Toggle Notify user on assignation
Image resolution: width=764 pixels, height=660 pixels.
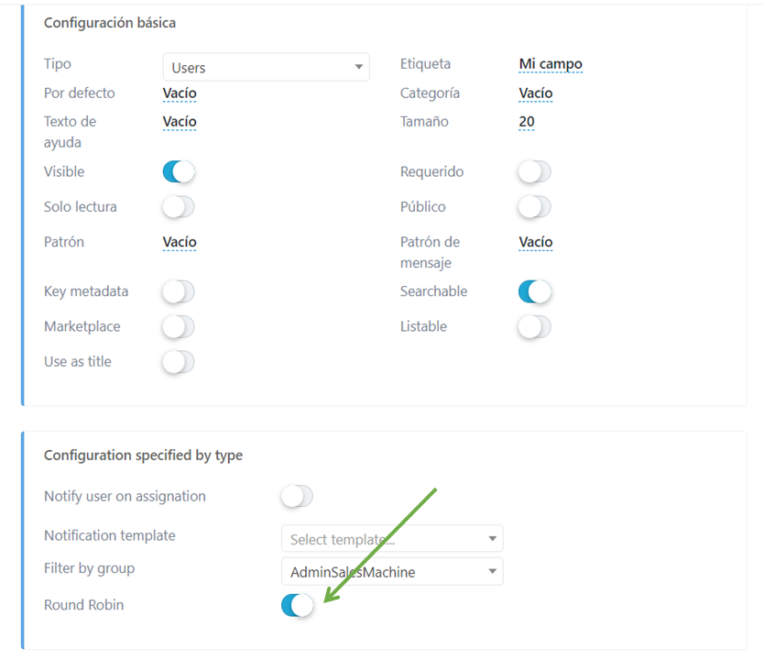(x=297, y=497)
